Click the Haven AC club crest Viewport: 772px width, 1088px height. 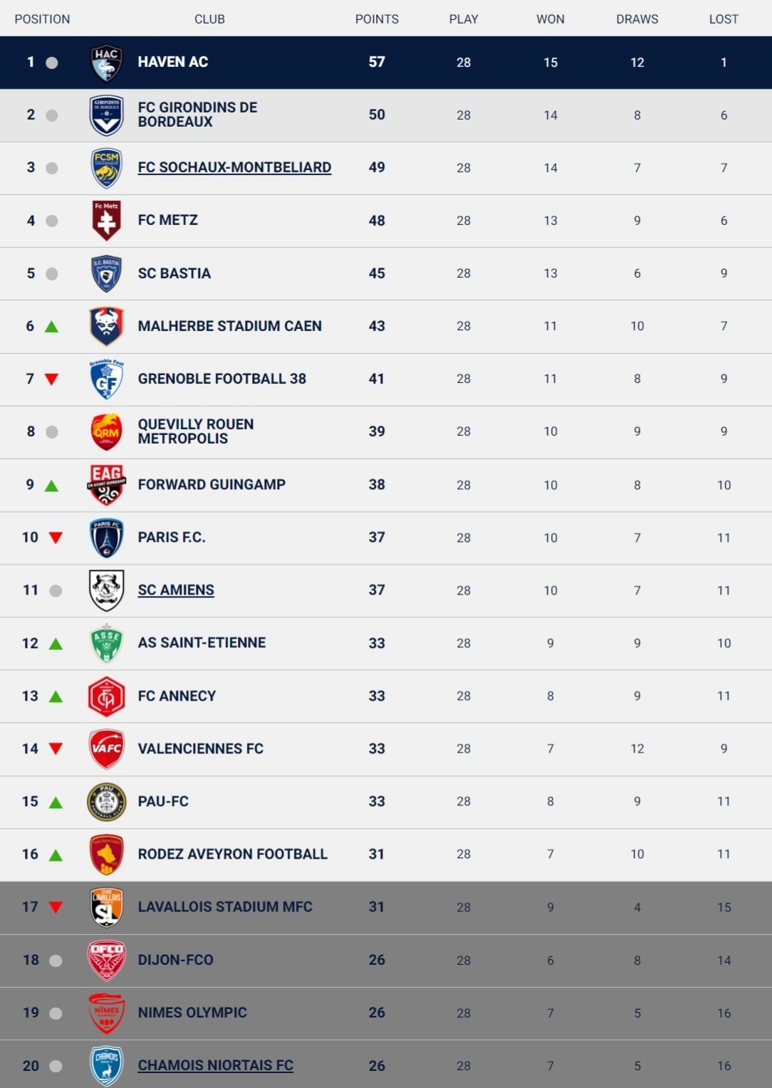tap(106, 63)
